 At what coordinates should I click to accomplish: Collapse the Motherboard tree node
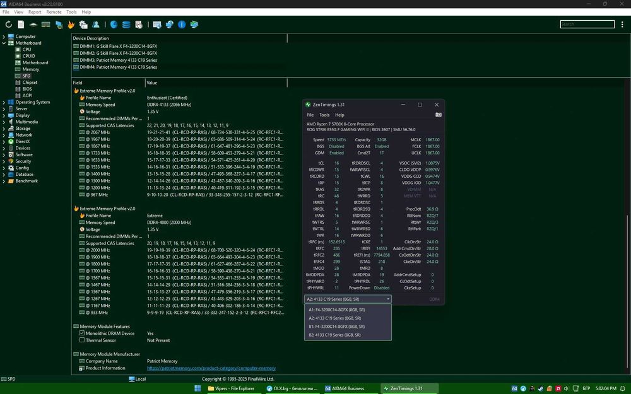coord(4,43)
